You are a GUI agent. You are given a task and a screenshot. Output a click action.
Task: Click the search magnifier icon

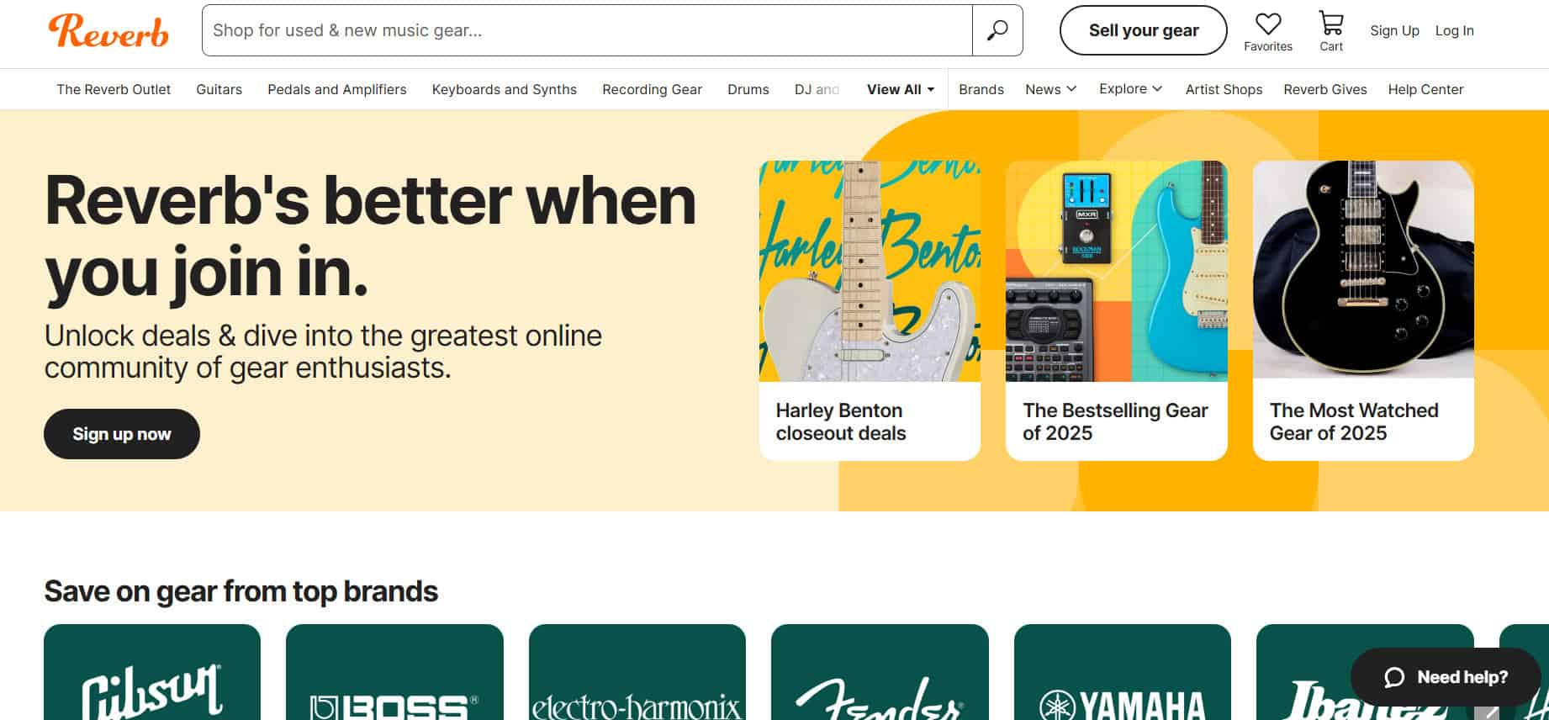[x=997, y=30]
